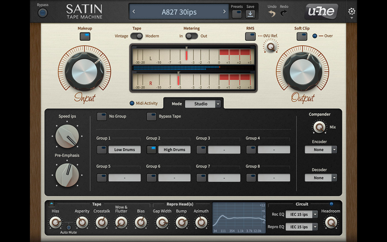Toggle the RMS metering button
The height and width of the screenshot is (242, 387).
tap(250, 37)
